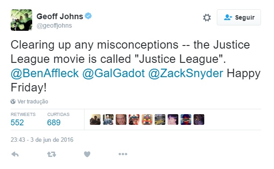Open the @GalGadot mention
This screenshot has height=169, width=274.
click(114, 73)
